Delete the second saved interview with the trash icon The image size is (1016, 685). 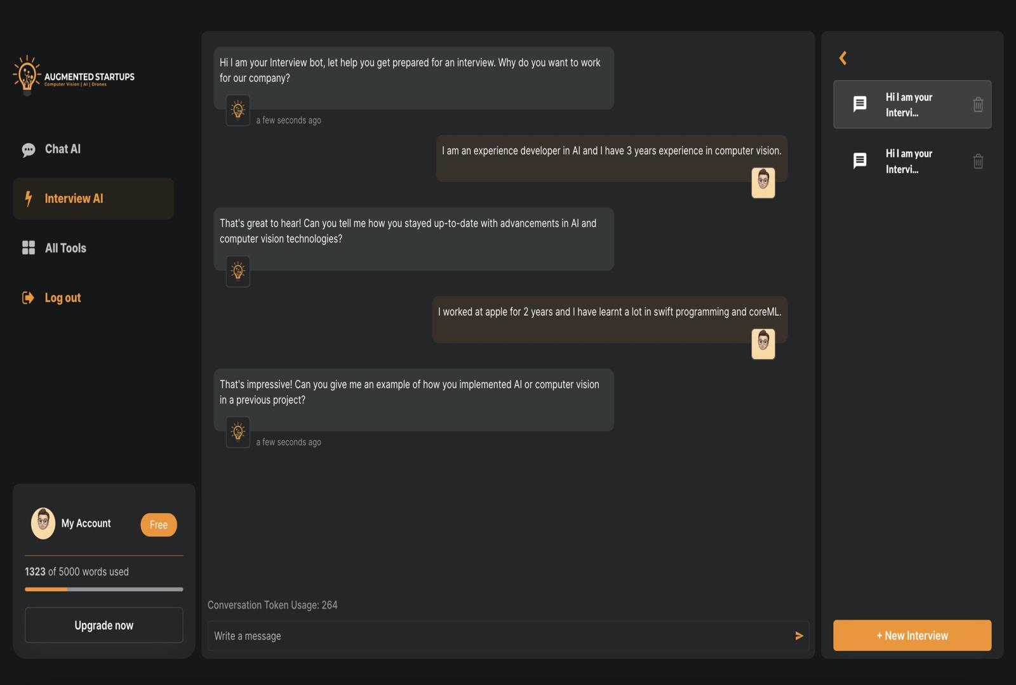point(977,160)
